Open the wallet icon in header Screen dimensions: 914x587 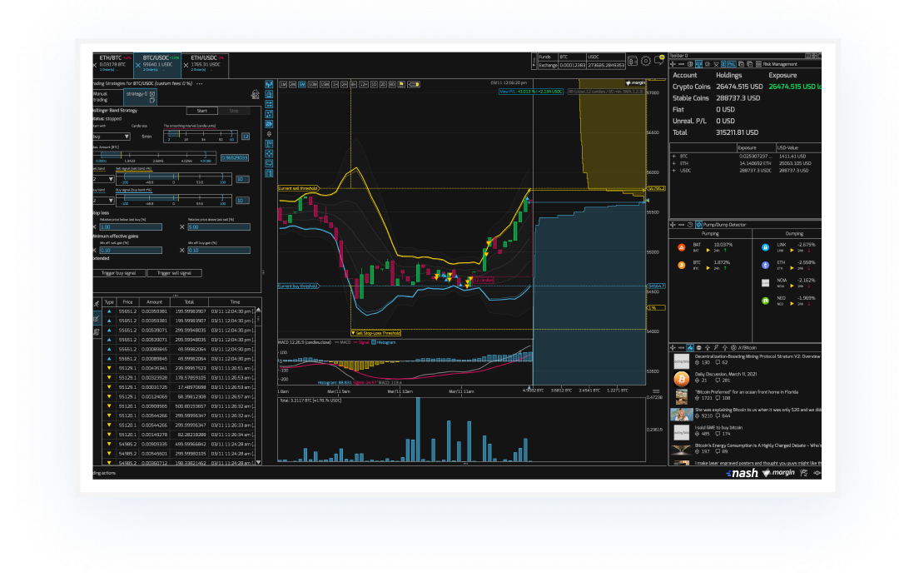[x=633, y=61]
